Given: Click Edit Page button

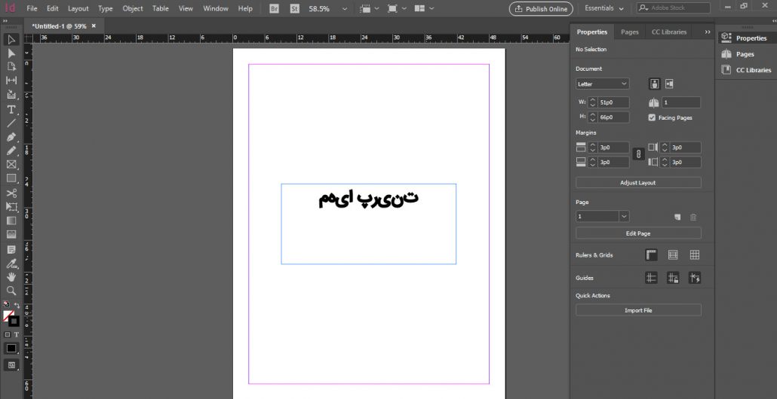Looking at the screenshot, I should click(638, 233).
